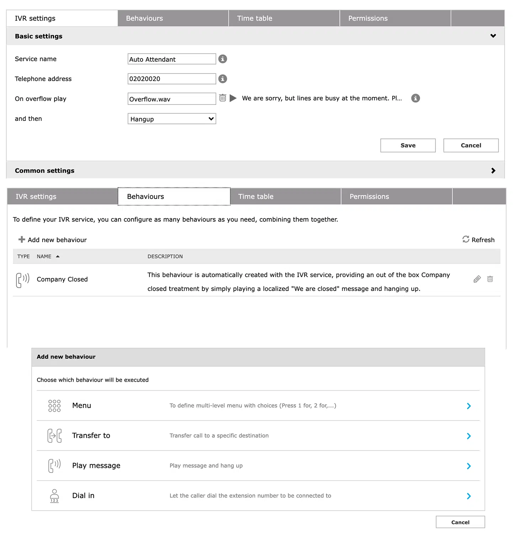Click Add new behaviour plus link
The image size is (513, 538).
pyautogui.click(x=53, y=240)
